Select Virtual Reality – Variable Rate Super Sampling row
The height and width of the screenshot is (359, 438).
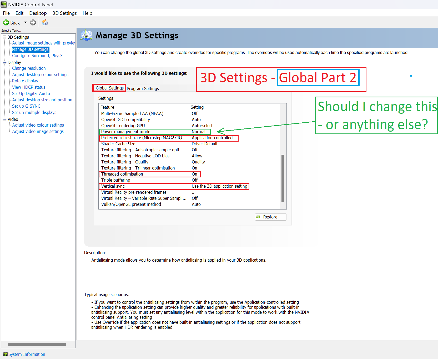(189, 198)
